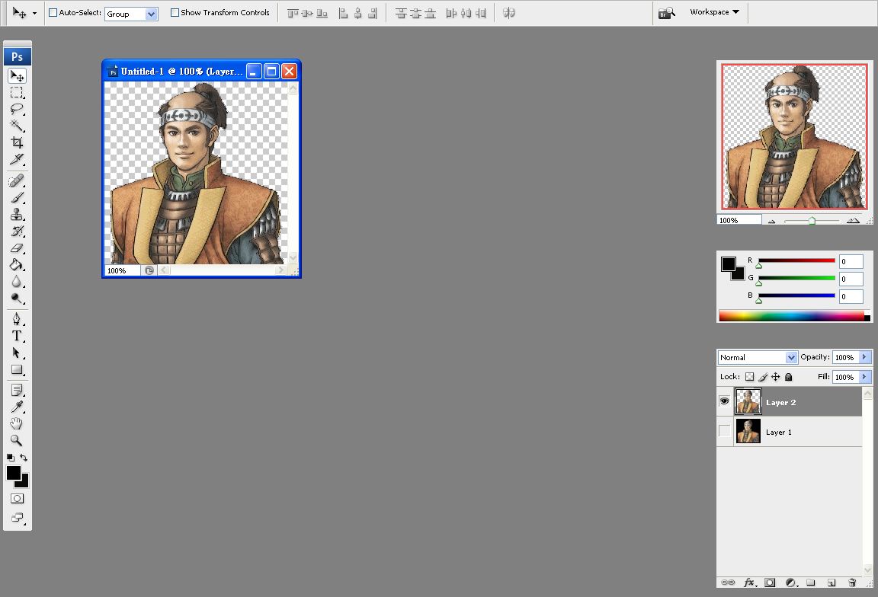The height and width of the screenshot is (597, 878).
Task: Swap foreground and background colors
Action: pyautogui.click(x=24, y=457)
